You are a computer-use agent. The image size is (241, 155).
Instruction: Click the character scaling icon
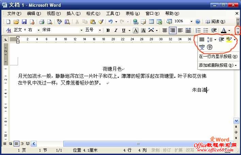pyautogui.click(x=151, y=30)
